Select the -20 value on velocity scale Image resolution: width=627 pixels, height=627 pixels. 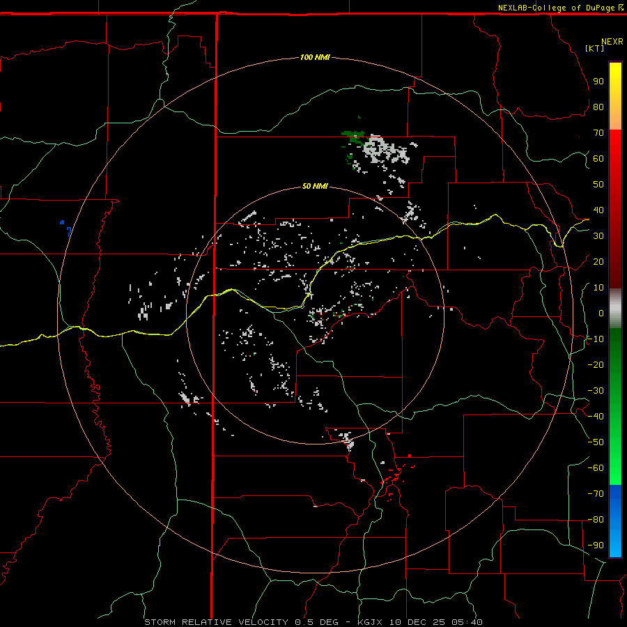pos(596,364)
